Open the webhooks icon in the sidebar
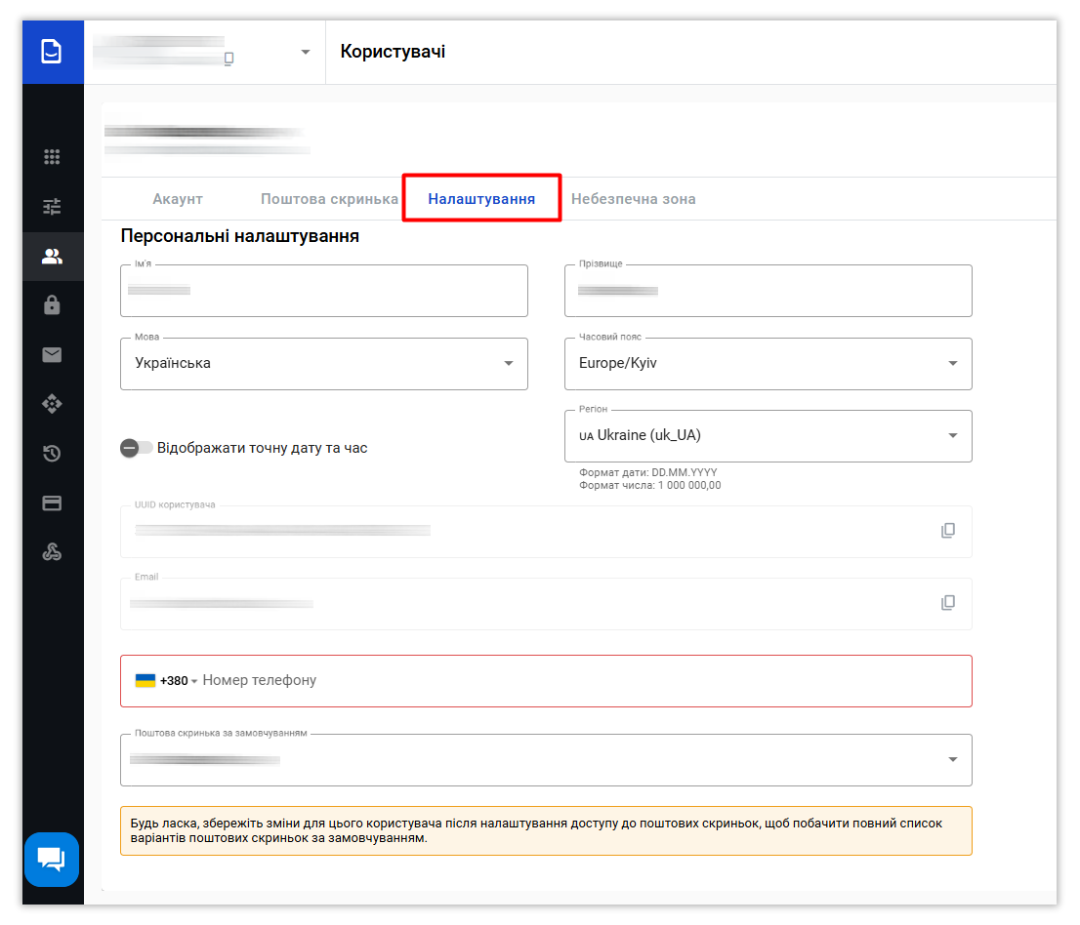The height and width of the screenshot is (925, 1080). 53,552
